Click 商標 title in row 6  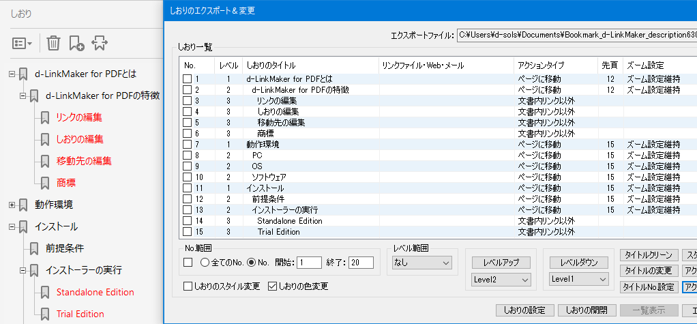[x=265, y=134]
